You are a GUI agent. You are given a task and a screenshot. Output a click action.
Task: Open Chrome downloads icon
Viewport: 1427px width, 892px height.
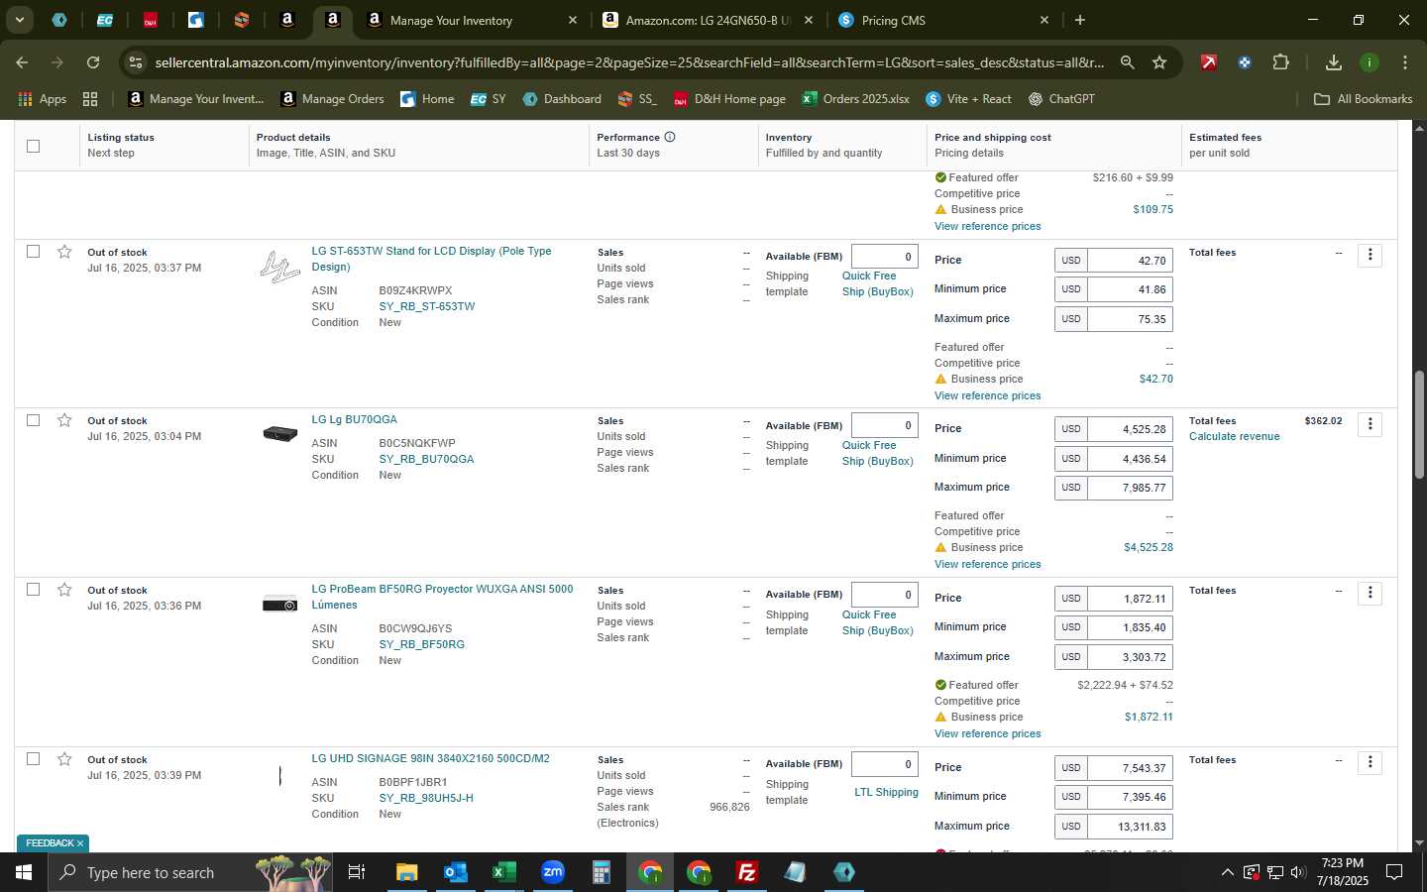(1334, 62)
